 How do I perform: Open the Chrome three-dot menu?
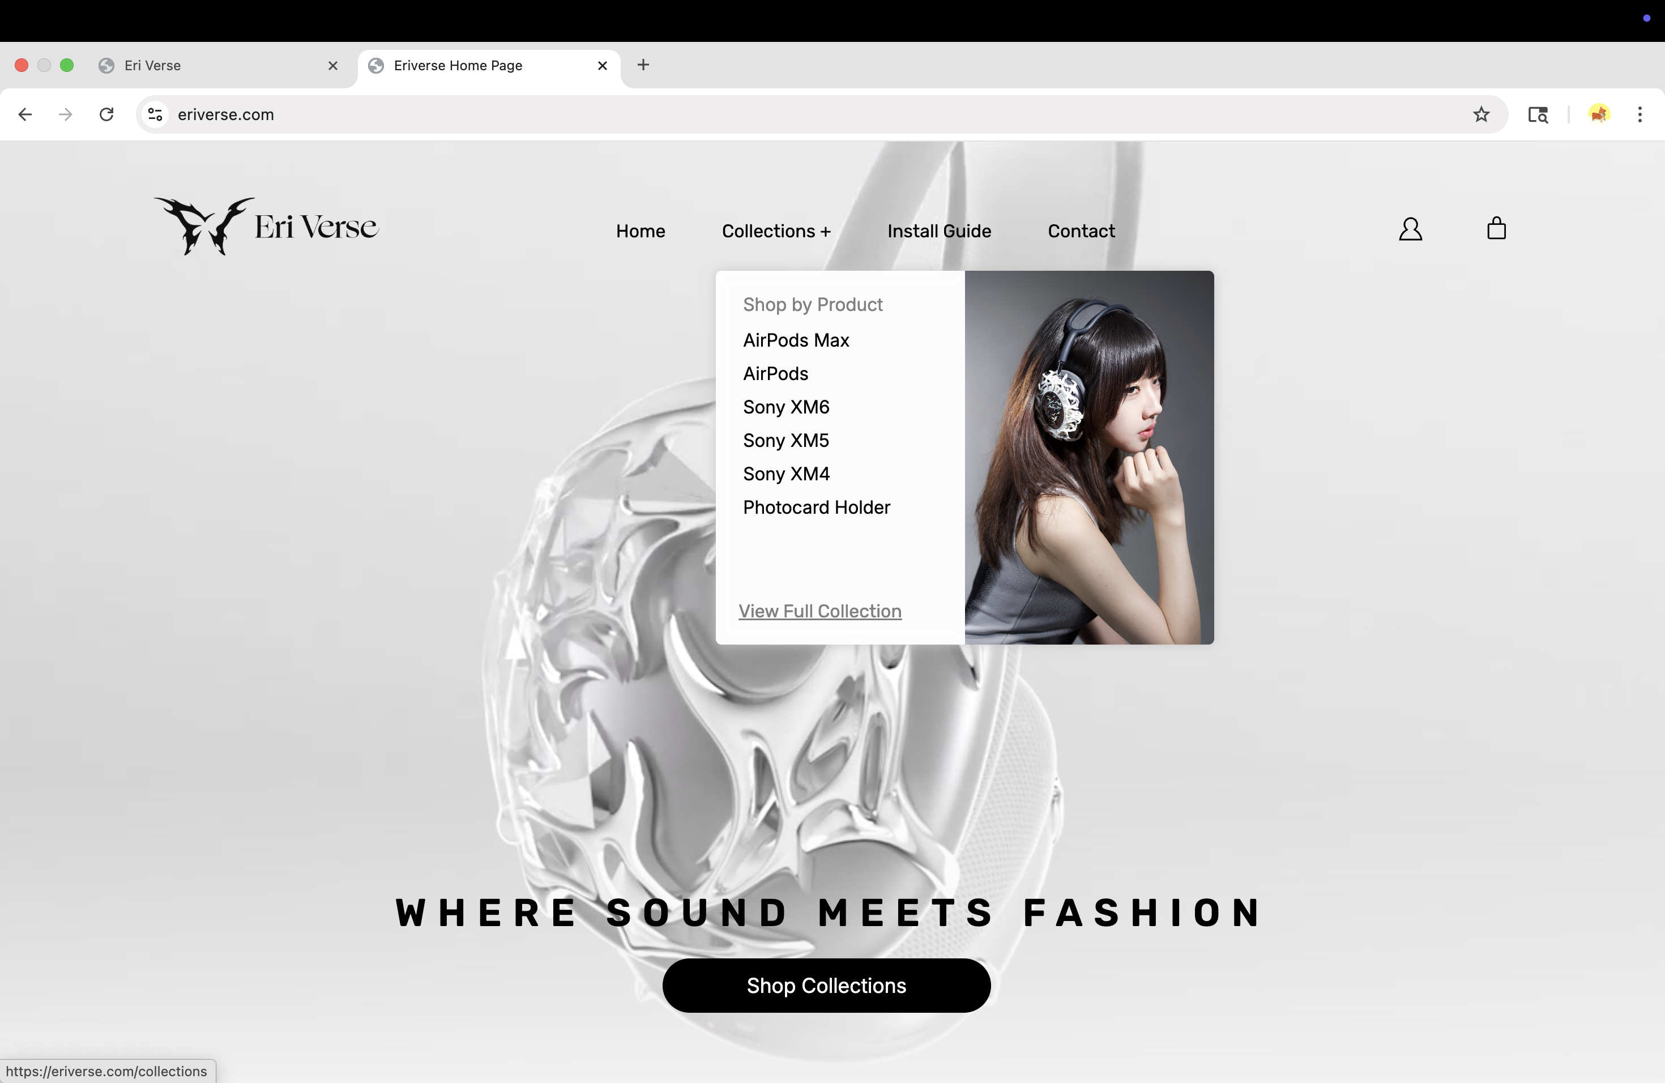[x=1639, y=115]
